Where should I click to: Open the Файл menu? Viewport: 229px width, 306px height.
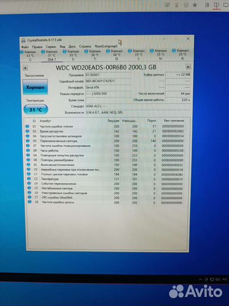pyautogui.click(x=25, y=47)
